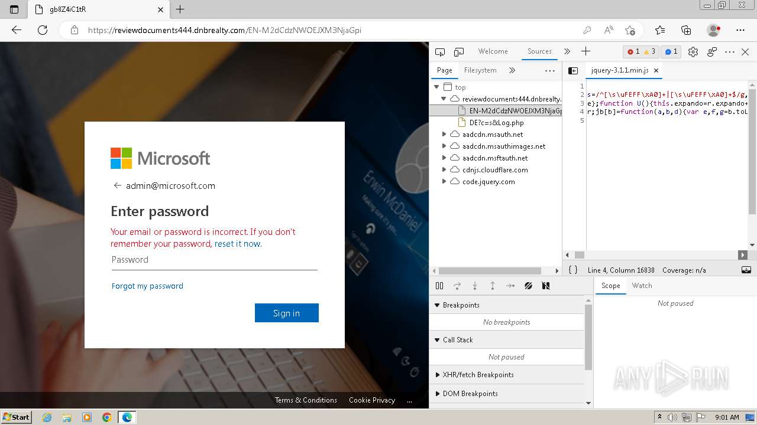Close the jquery-3.1.1.min.js file tab
Screen dimensions: 757x425
(x=656, y=70)
